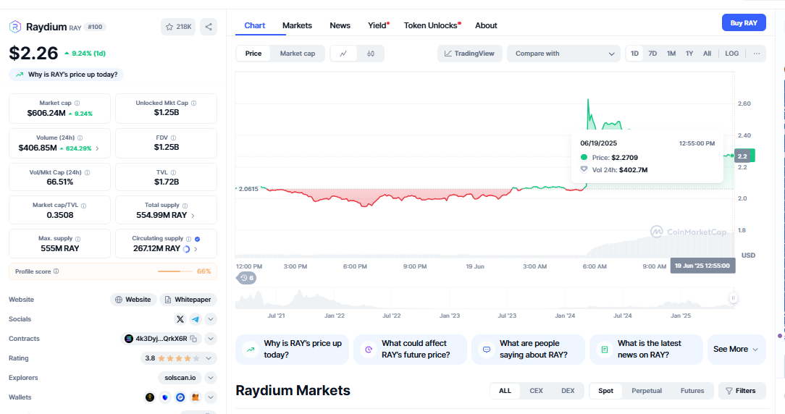Select the Price chart toggle
Image resolution: width=785 pixels, height=414 pixels.
pos(253,54)
